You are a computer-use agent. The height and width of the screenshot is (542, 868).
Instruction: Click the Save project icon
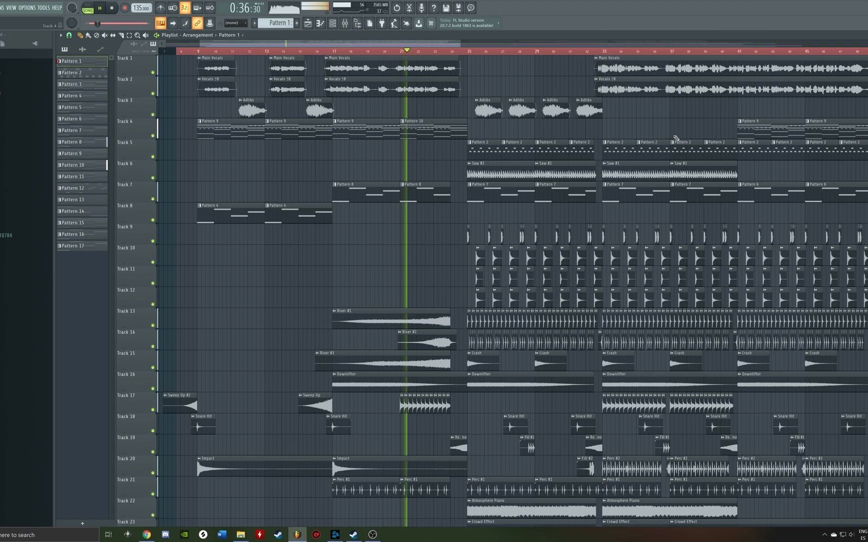coord(446,8)
